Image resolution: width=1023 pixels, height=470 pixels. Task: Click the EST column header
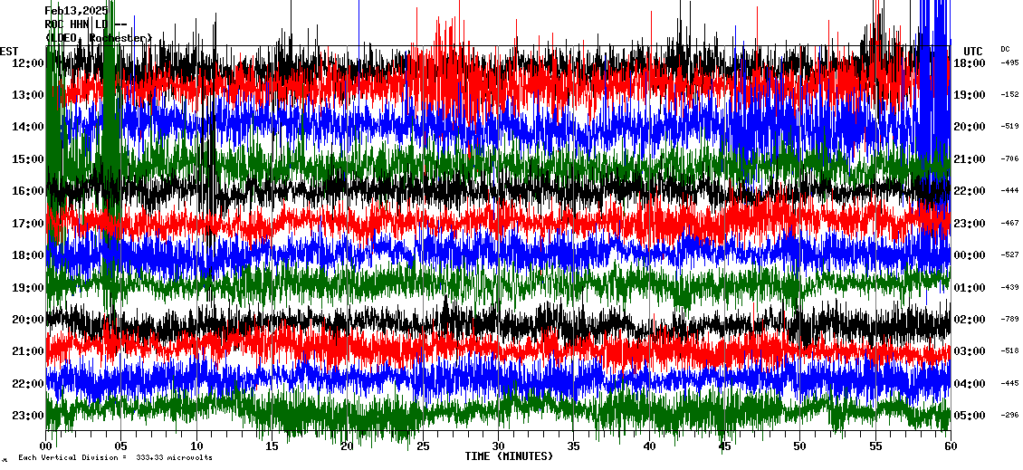(x=9, y=52)
